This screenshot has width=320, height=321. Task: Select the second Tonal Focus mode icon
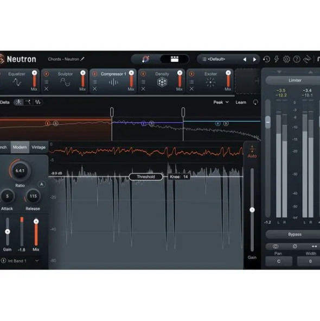pyautogui.click(x=28, y=102)
